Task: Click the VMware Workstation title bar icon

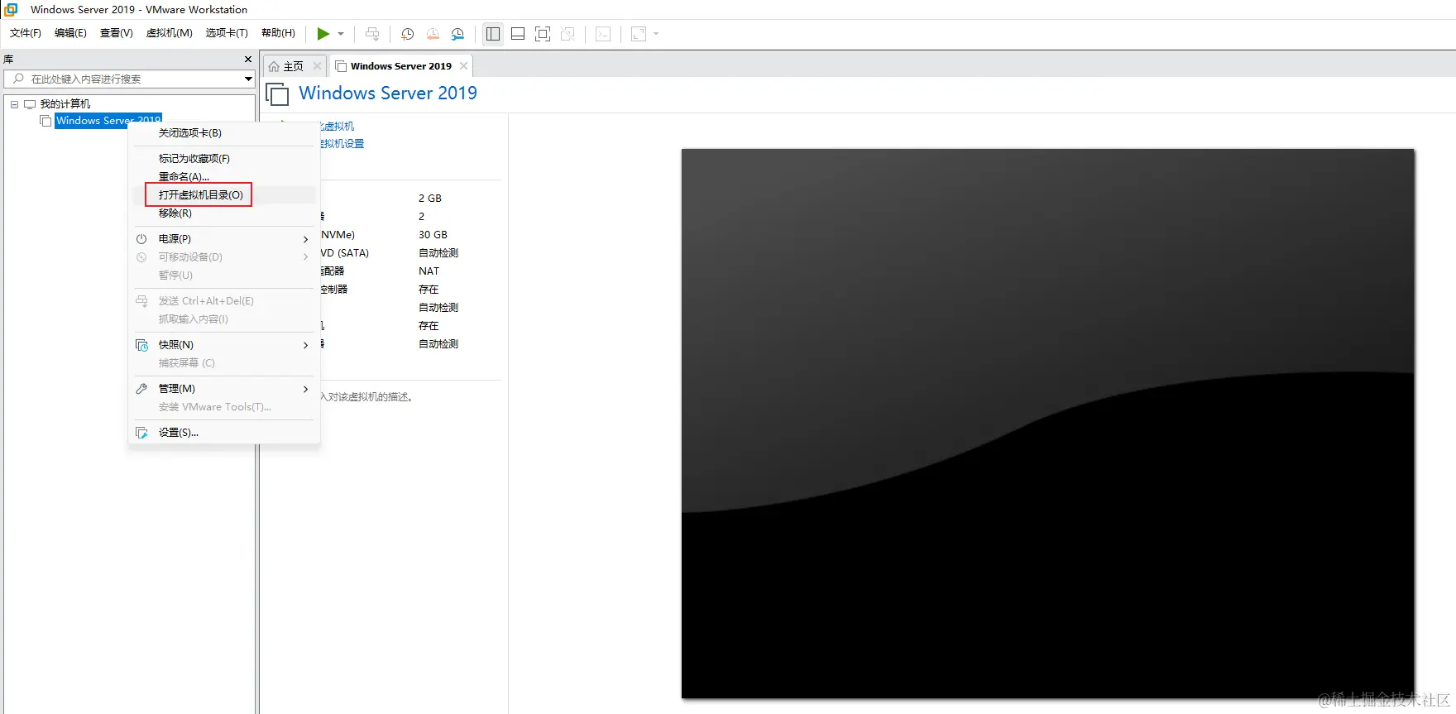Action: coord(12,10)
